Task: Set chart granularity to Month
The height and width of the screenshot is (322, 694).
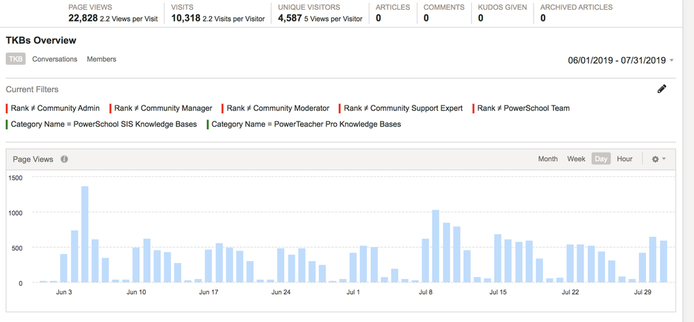Action: coord(548,159)
